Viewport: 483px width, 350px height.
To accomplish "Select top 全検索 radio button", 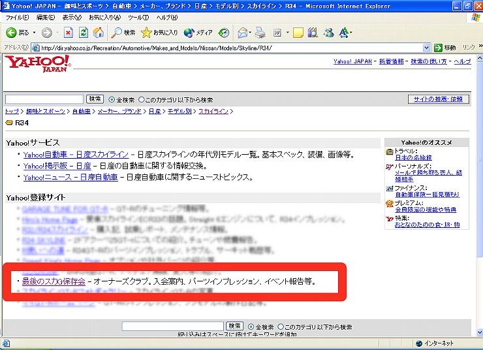I will 112,99.
